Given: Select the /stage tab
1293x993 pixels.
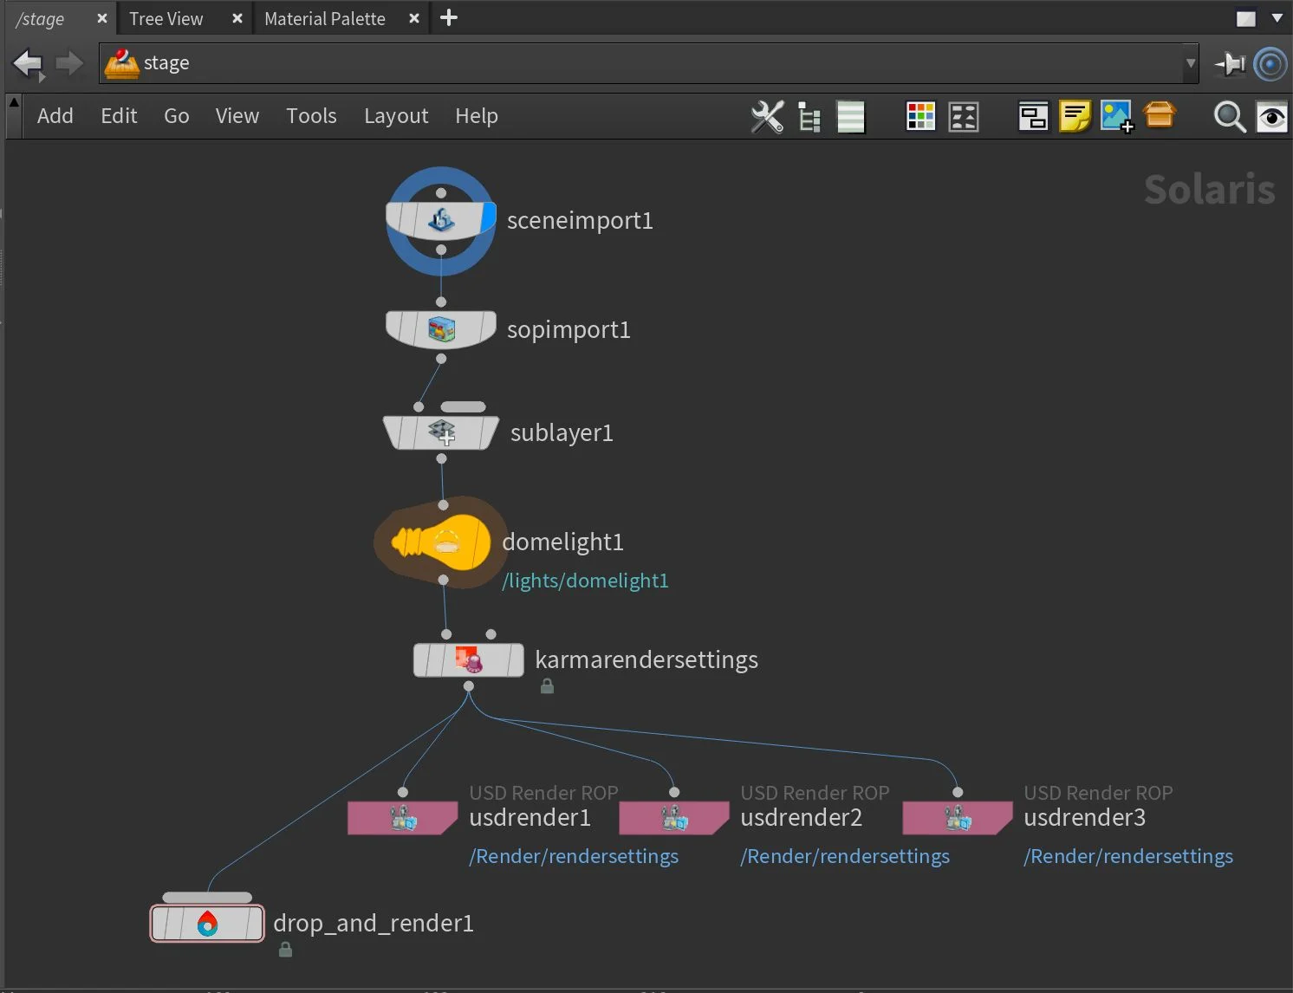Looking at the screenshot, I should (x=40, y=19).
